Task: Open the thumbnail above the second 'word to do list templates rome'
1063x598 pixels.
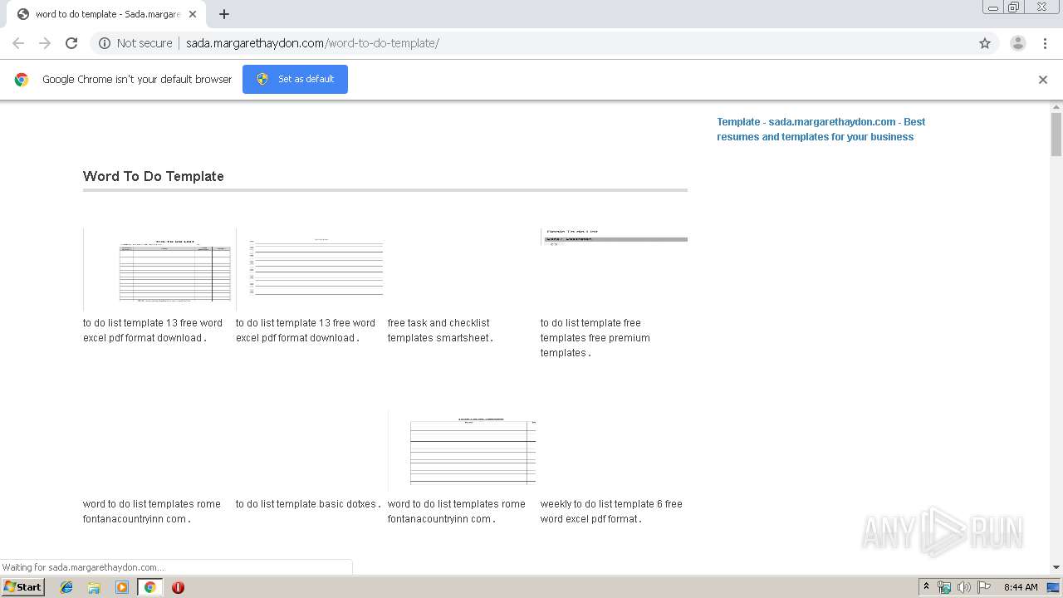Action: pyautogui.click(x=462, y=450)
